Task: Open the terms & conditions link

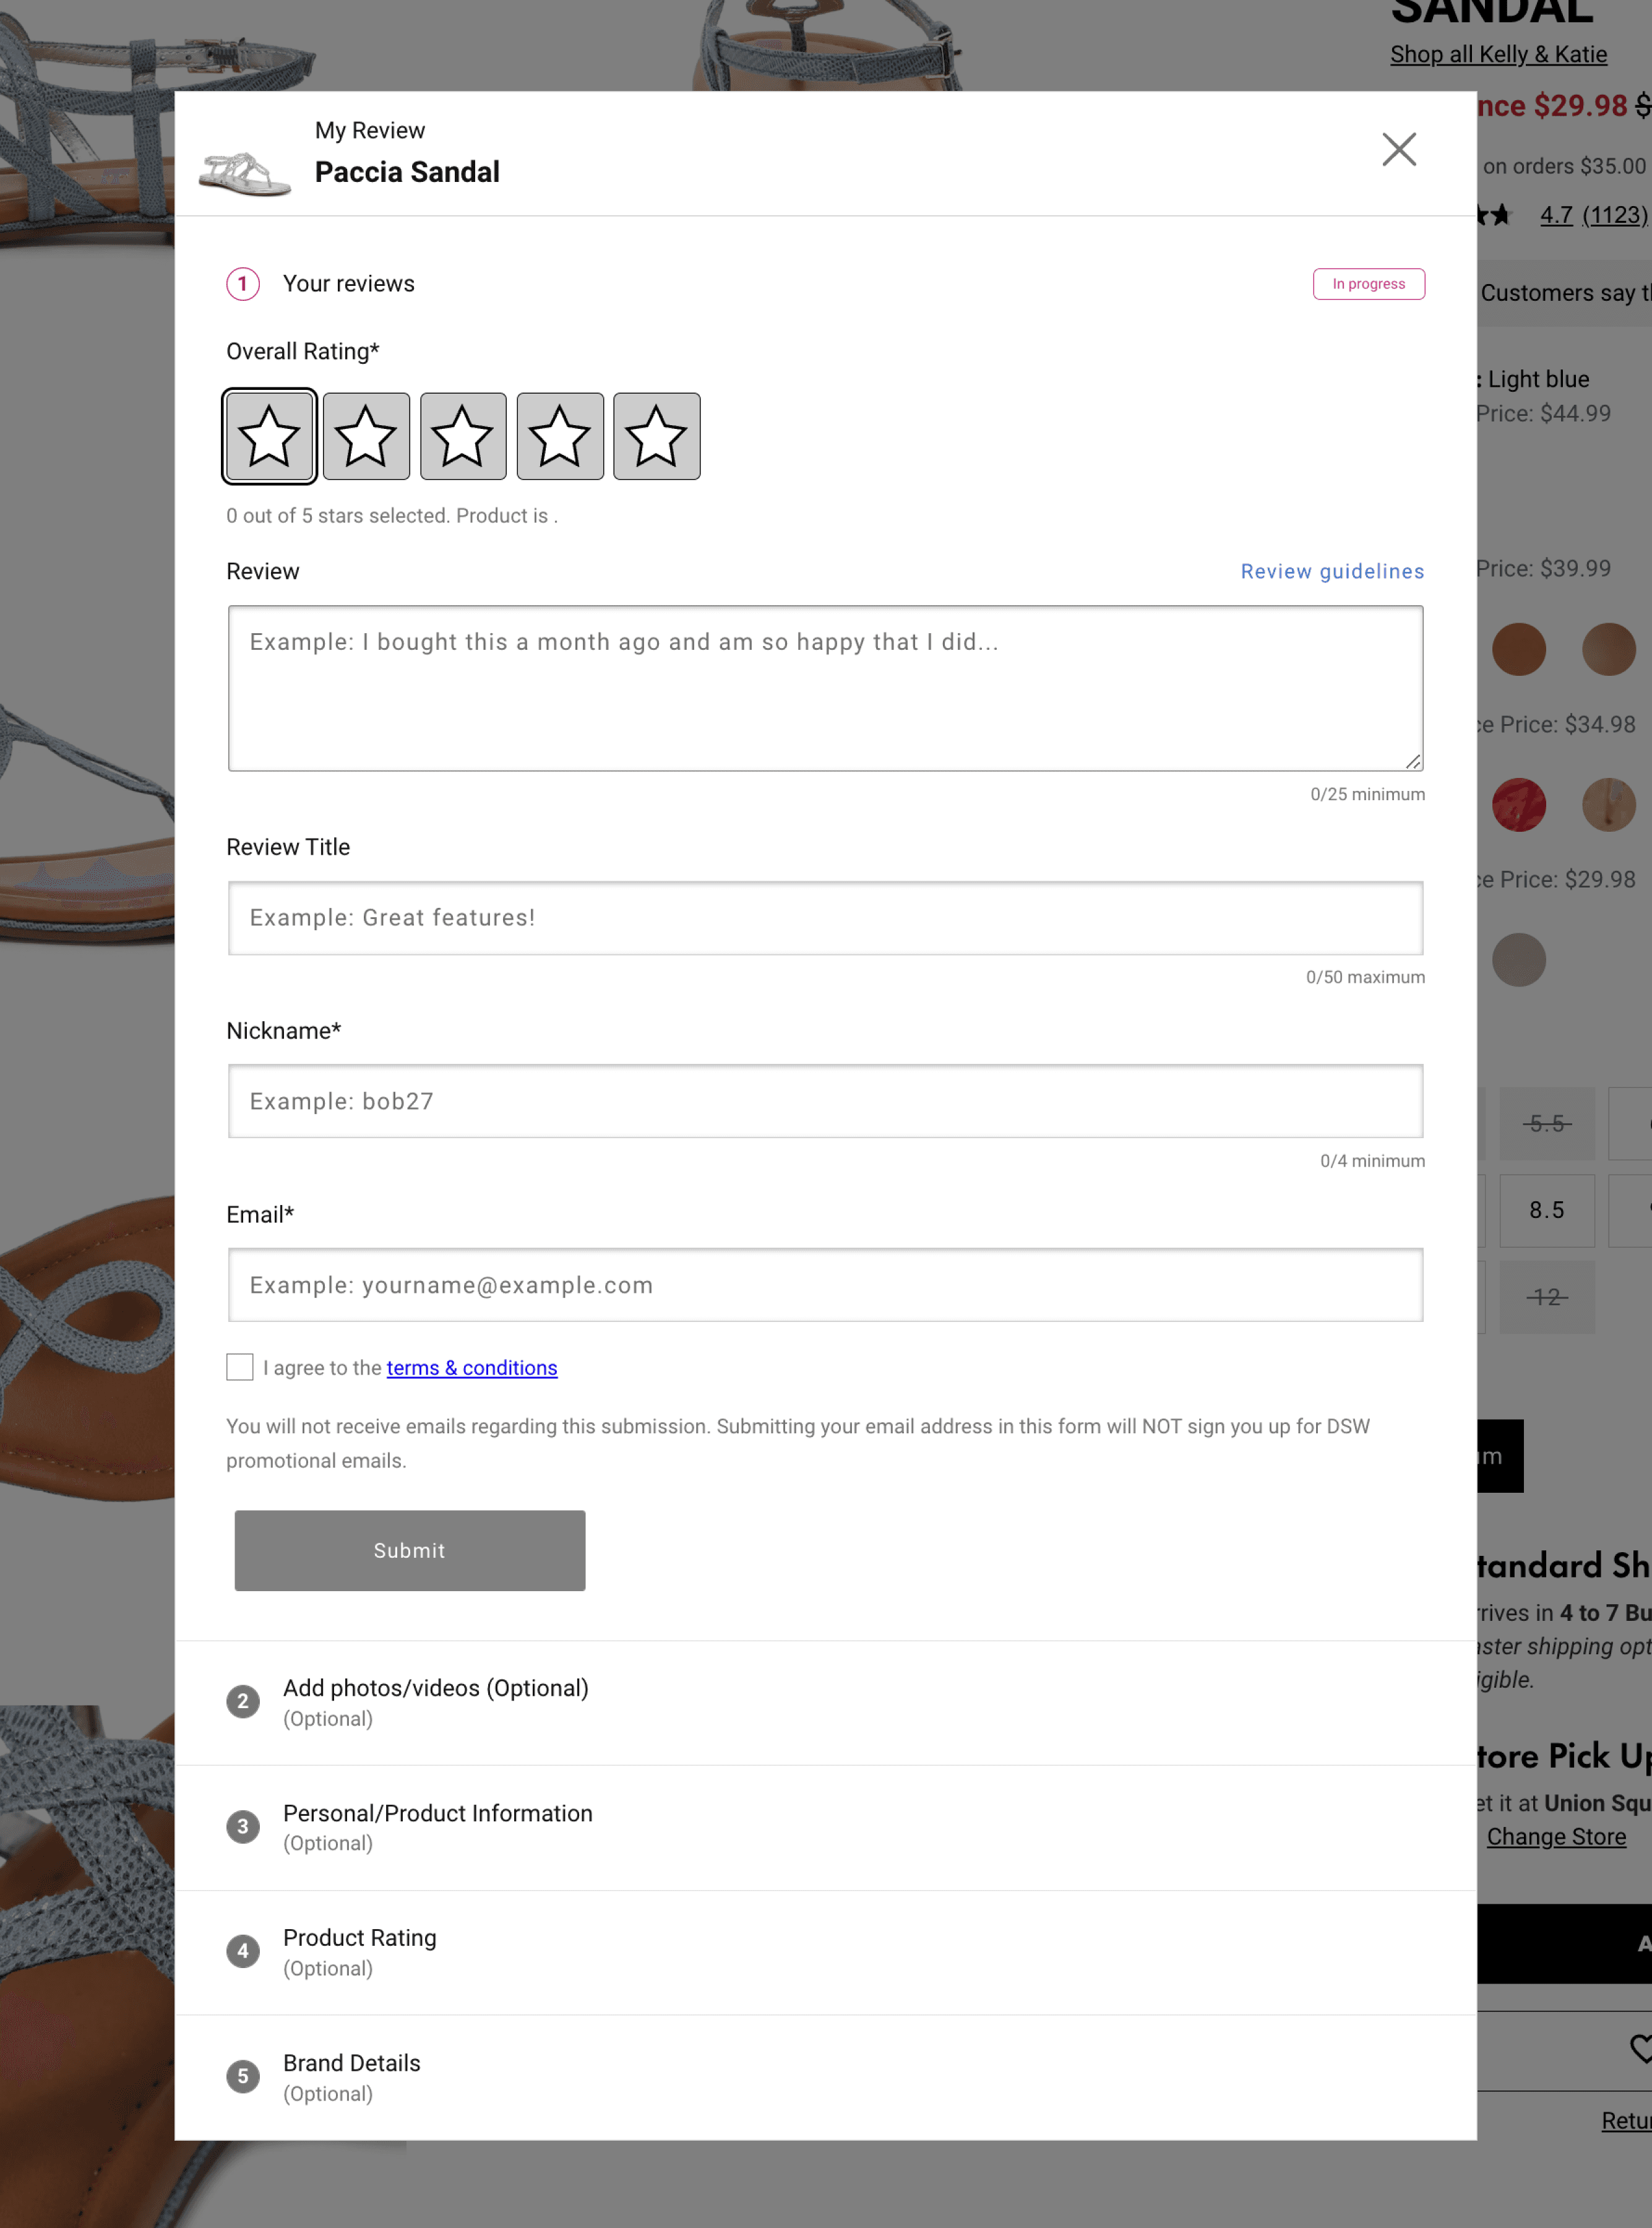Action: [471, 1368]
